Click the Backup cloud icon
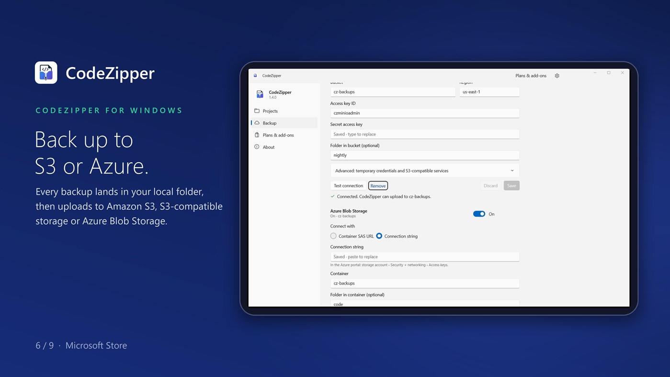 point(257,123)
